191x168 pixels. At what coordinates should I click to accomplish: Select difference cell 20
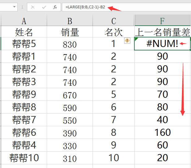click(x=163, y=158)
